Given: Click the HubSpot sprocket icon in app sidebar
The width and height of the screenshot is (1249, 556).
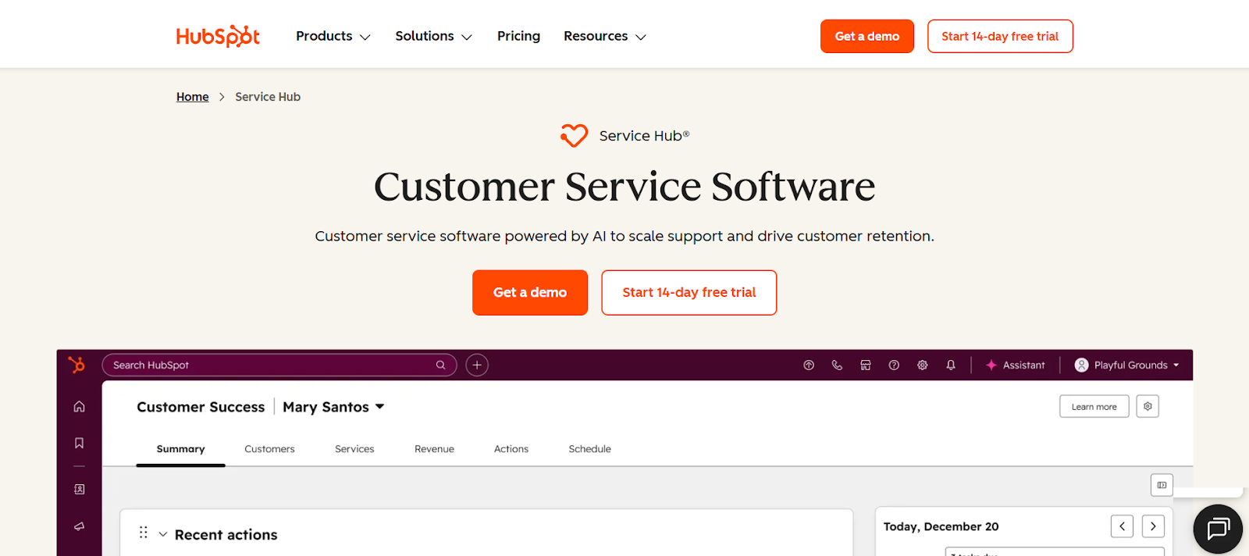Looking at the screenshot, I should click(77, 365).
